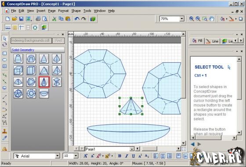Click the Undo arrow in toolbar
Image resolution: width=246 pixels, height=167 pixels.
77,19
